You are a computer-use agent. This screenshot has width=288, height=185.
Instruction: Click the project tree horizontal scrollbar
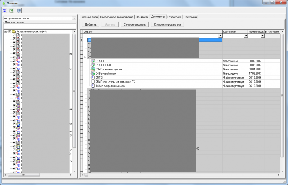[x=23, y=175]
